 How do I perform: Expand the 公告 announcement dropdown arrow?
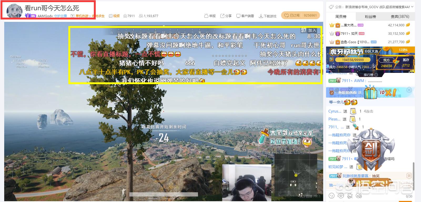(x=412, y=7)
